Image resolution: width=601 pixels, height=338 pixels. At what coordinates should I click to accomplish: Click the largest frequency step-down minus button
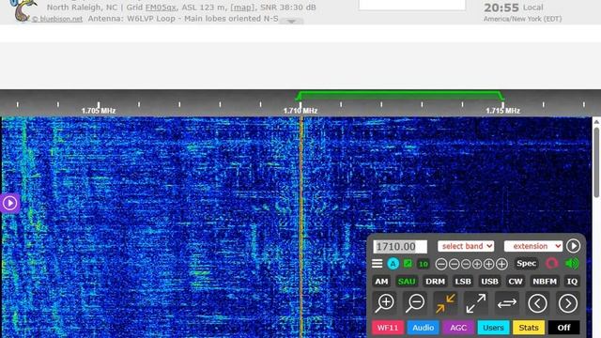(x=441, y=264)
